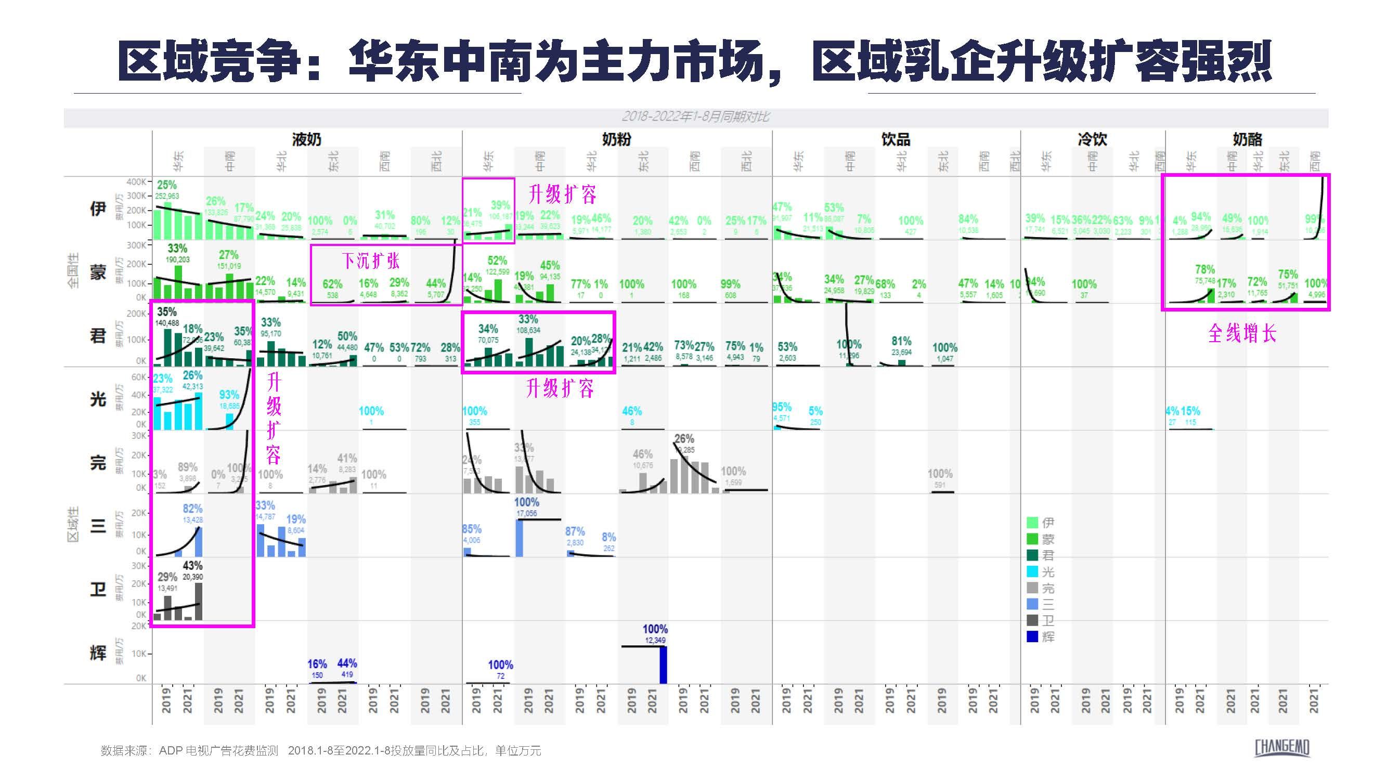Image resolution: width=1387 pixels, height=780 pixels.
Task: Click the value 75,748 in 蒙 cheese
Action: [x=1204, y=280]
